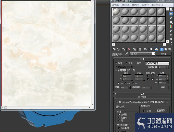Click the Bitmap map type button
This screenshot has width=174, height=132.
(164, 54)
